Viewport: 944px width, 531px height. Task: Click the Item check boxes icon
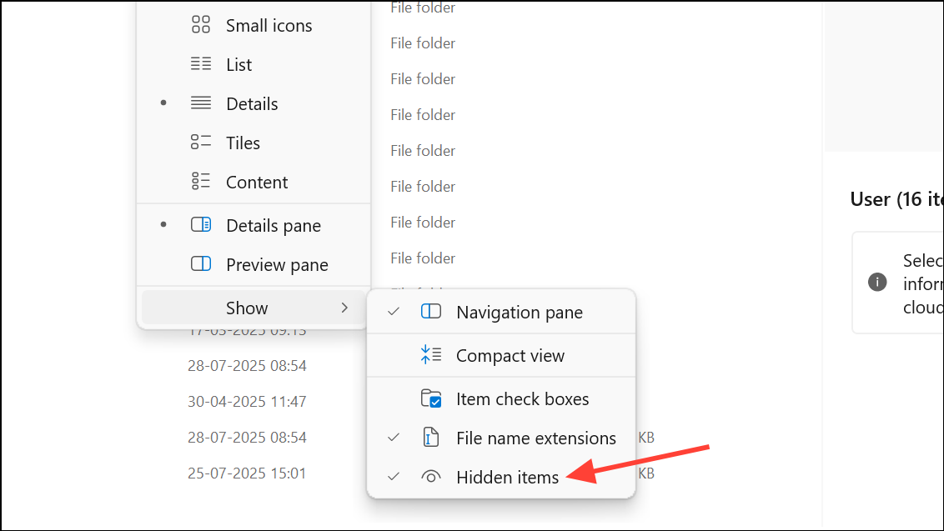(x=431, y=398)
